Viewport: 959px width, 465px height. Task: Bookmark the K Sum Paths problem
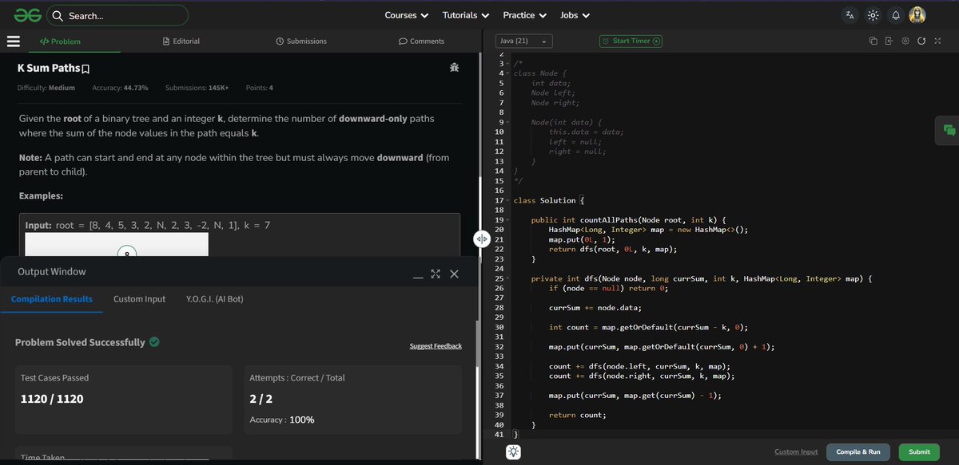point(86,69)
